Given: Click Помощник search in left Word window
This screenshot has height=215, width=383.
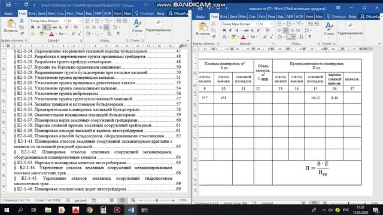Looking at the screenshot, I should 144,14.
